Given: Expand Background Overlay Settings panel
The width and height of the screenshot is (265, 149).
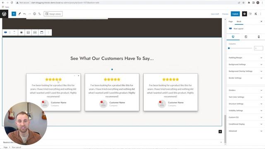Looking at the screenshot, I should click(x=246, y=71).
